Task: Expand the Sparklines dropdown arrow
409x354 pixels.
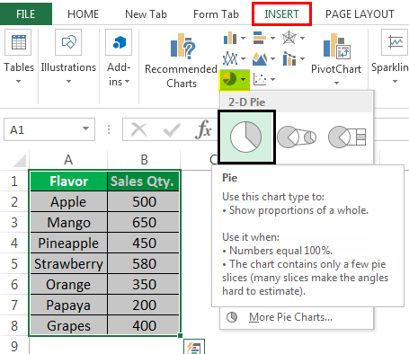Action: click(x=395, y=81)
